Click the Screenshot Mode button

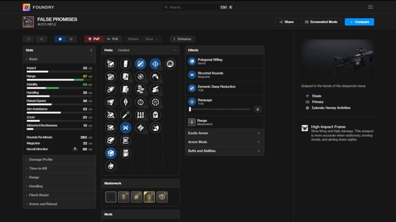coord(321,22)
